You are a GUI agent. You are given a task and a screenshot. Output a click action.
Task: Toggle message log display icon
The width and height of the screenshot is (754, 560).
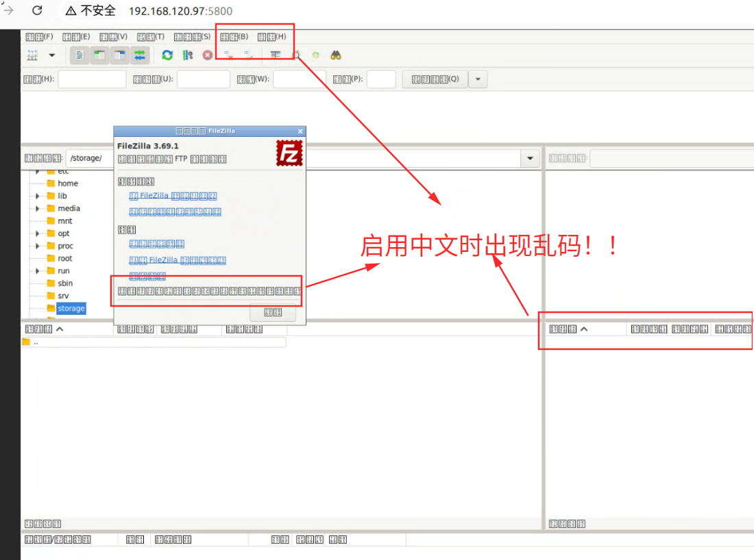[x=80, y=55]
